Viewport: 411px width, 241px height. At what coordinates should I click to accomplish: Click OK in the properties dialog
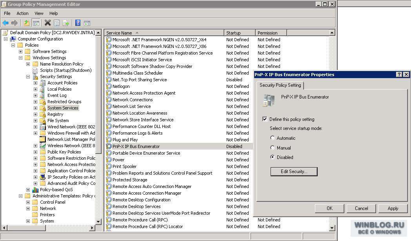pos(329,208)
